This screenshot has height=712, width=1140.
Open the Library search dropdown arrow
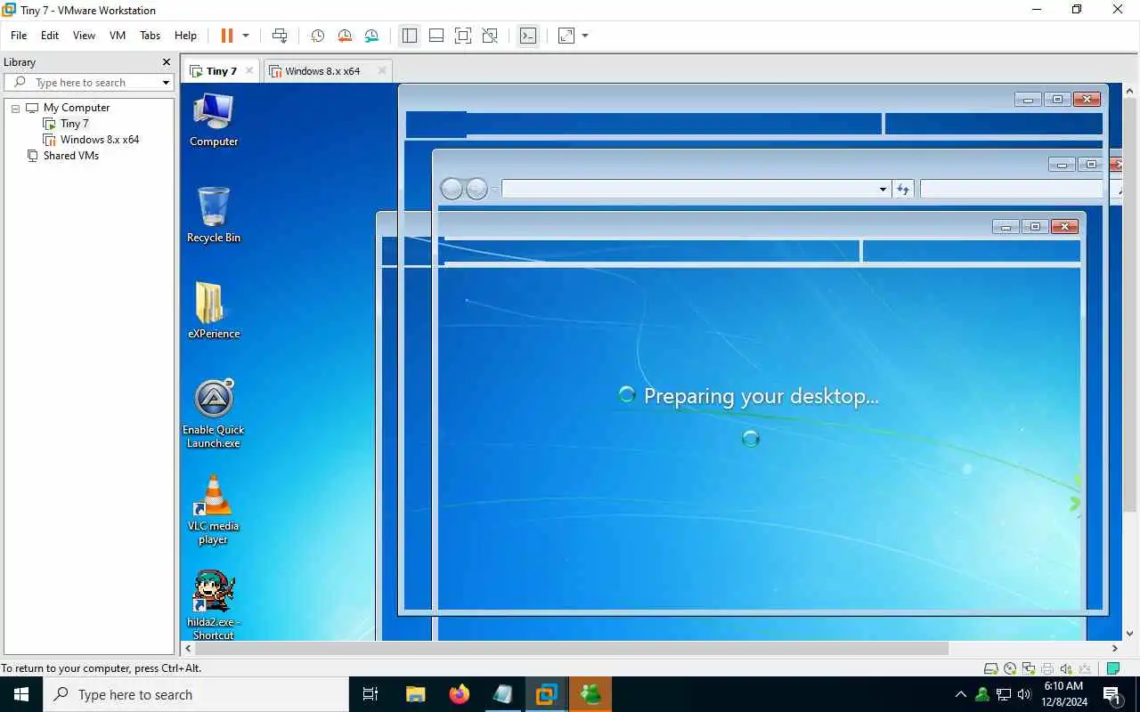(x=166, y=83)
